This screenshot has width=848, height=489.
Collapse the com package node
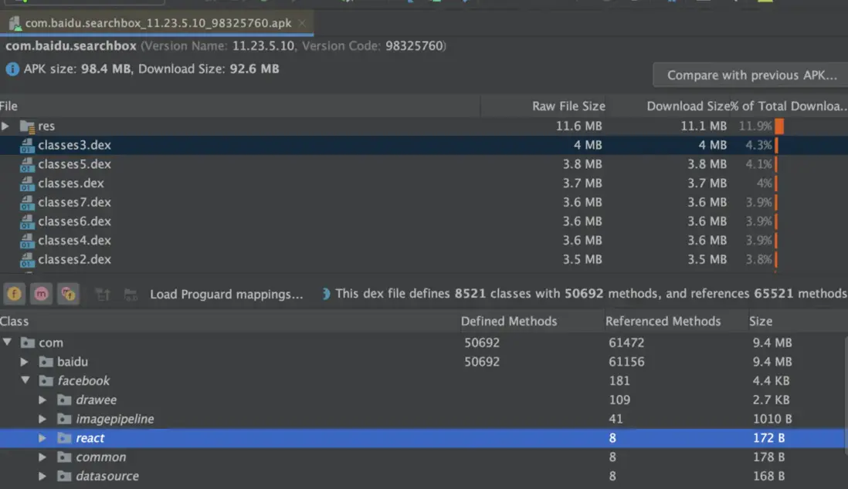pyautogui.click(x=7, y=342)
